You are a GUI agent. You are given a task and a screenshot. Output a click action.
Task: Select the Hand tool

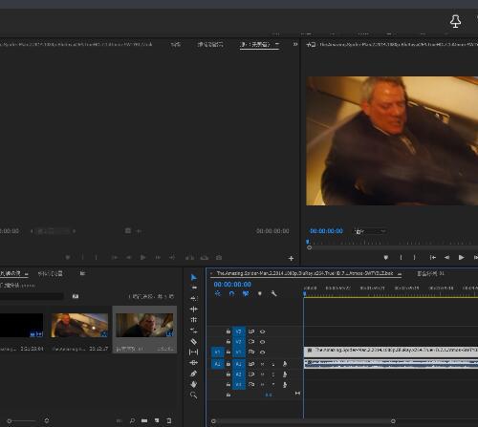point(193,384)
